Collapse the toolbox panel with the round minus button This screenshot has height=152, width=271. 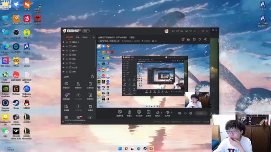[92, 77]
